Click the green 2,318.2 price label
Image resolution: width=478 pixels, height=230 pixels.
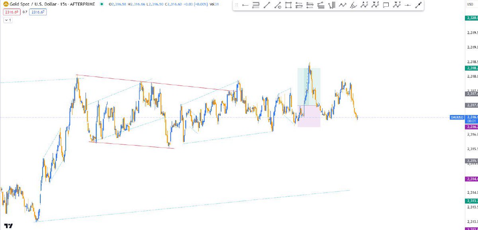coord(472,68)
